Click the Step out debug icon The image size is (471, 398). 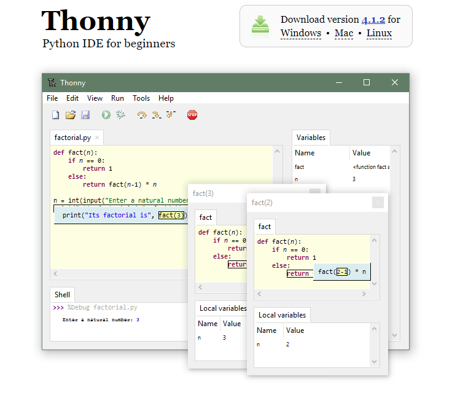coord(171,114)
